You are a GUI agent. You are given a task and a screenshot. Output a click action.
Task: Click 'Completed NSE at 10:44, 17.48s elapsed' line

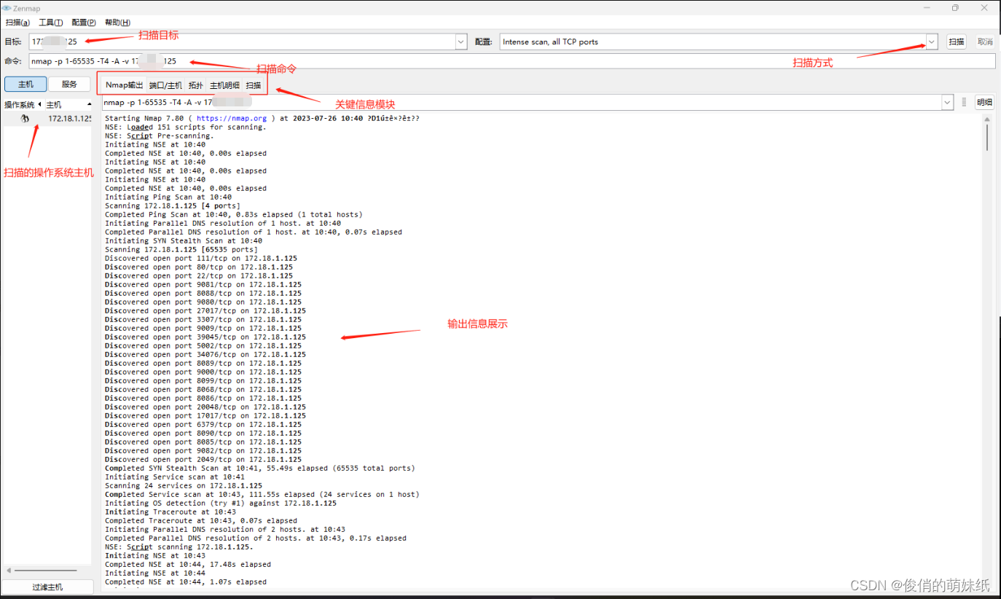click(188, 564)
